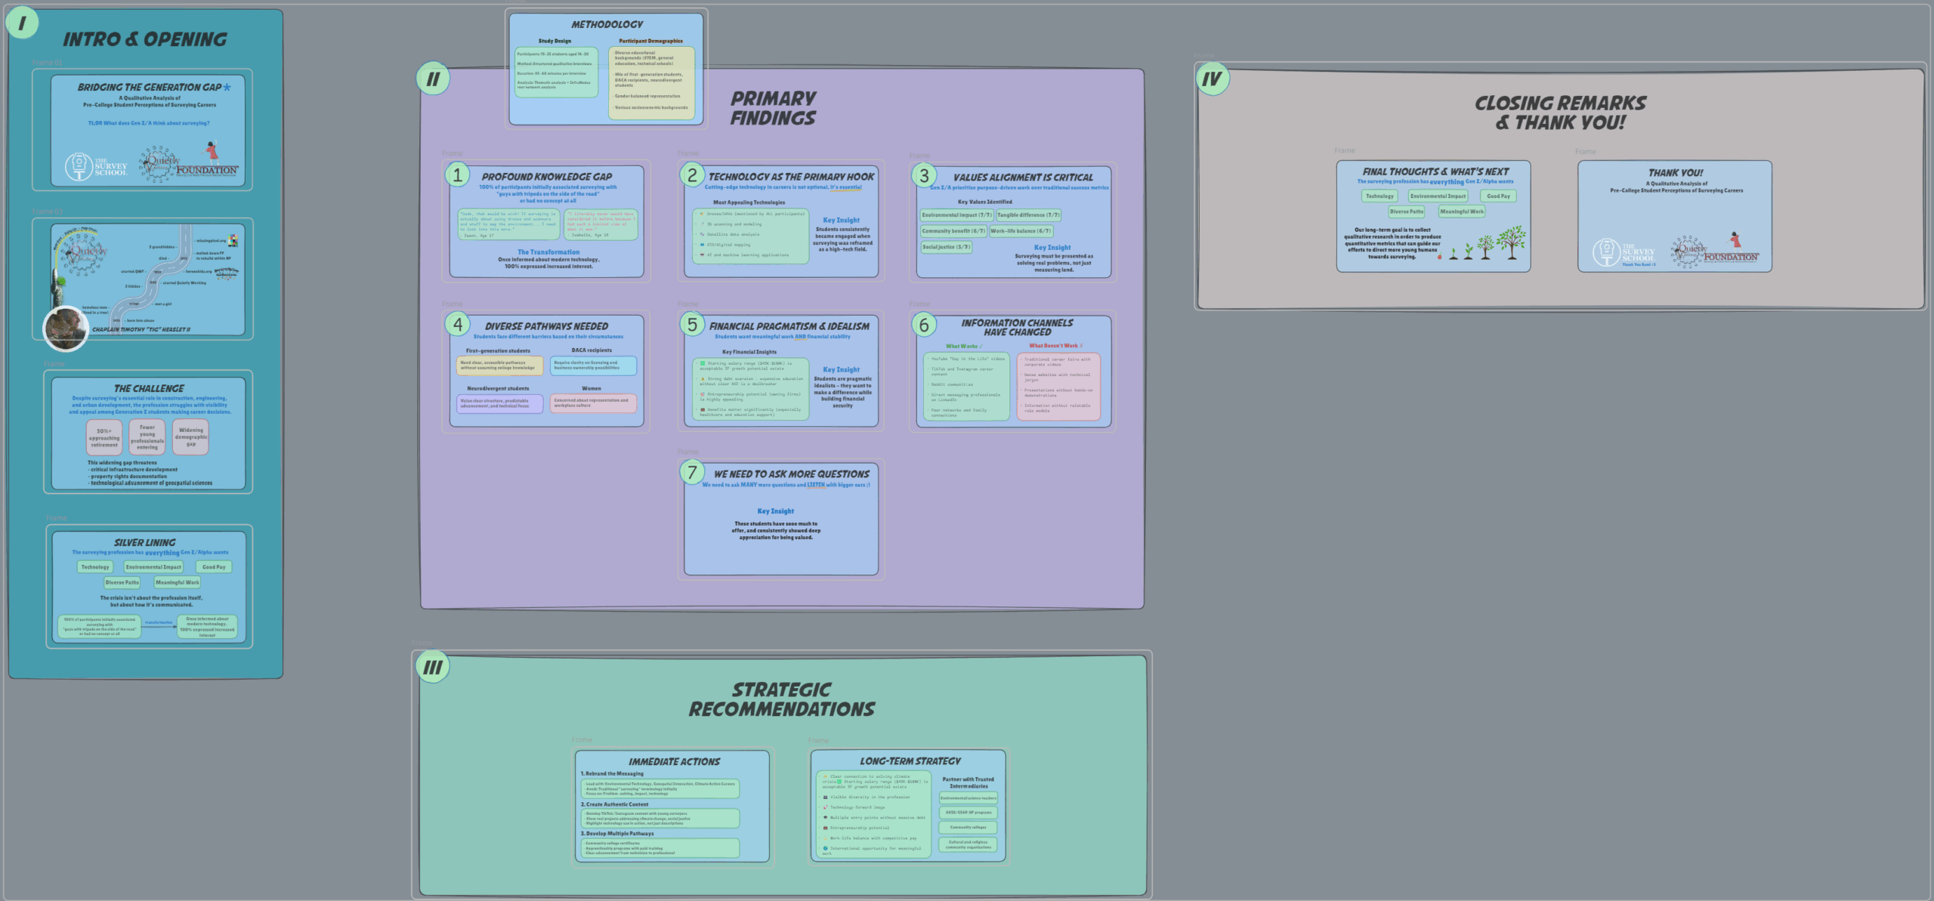Screen dimensions: 1934x901
Task: Click Survey School logo in Thank You frame
Action: pyautogui.click(x=1624, y=252)
